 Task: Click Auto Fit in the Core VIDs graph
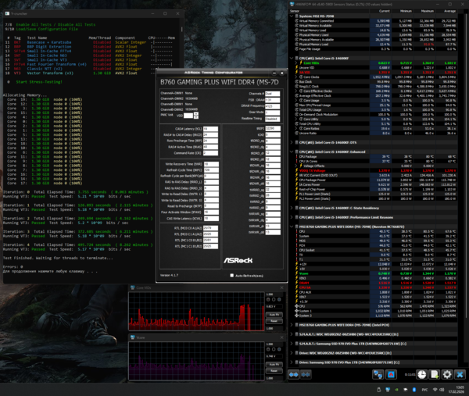point(274,315)
